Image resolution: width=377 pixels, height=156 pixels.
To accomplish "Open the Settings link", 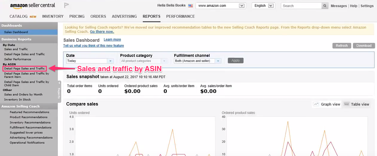I will (367, 6).
